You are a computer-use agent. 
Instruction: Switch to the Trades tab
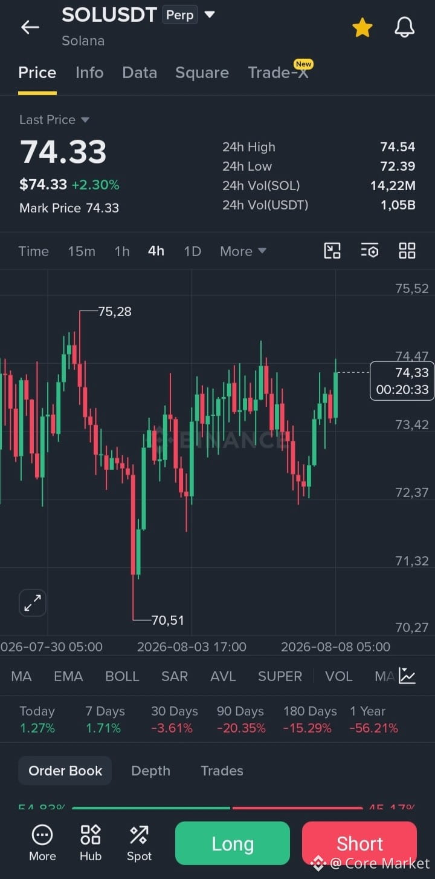(222, 771)
